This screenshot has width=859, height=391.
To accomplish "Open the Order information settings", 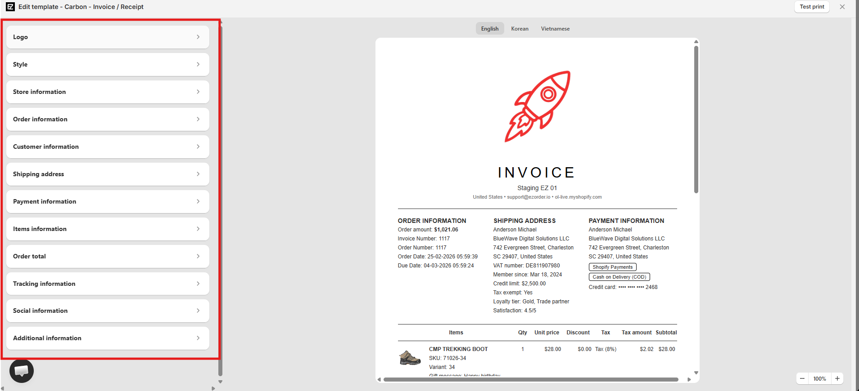I will [x=108, y=119].
